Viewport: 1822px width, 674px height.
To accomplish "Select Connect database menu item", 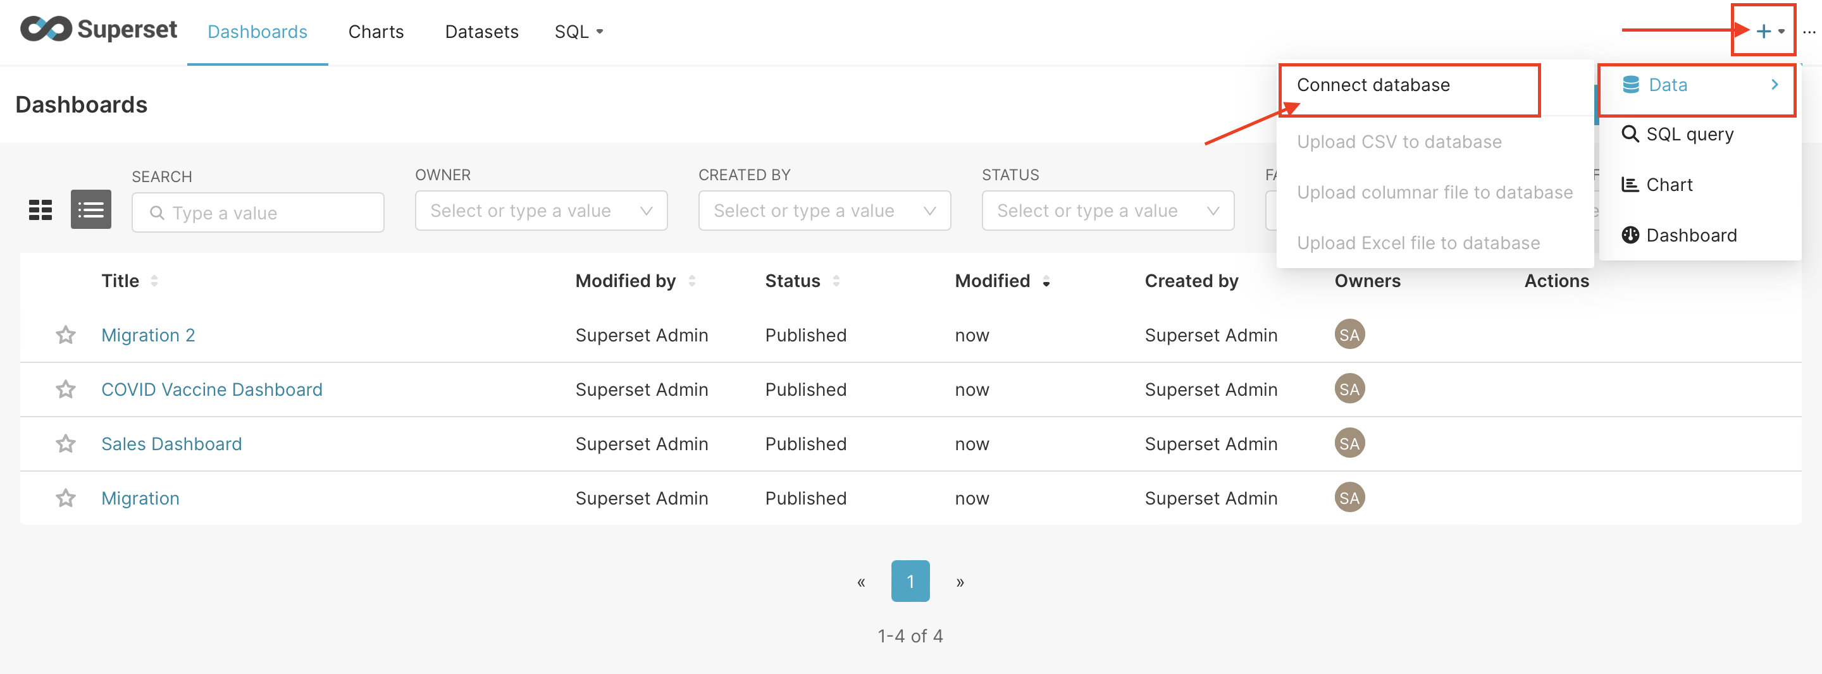I will 1373,85.
